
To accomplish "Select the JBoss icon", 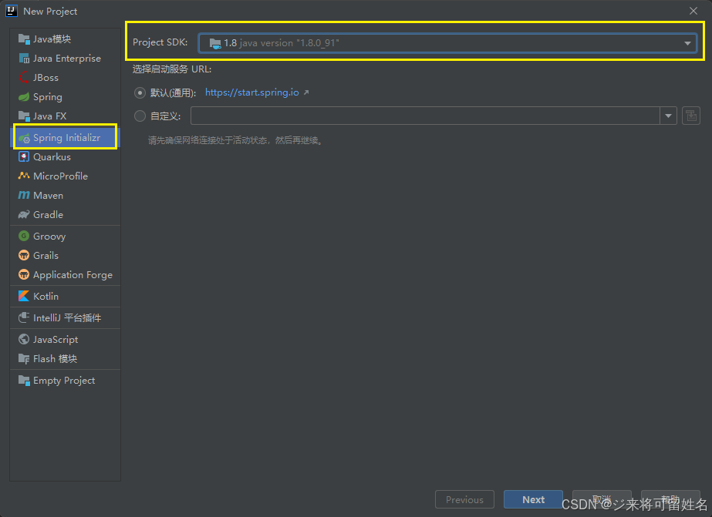I will click(x=24, y=78).
